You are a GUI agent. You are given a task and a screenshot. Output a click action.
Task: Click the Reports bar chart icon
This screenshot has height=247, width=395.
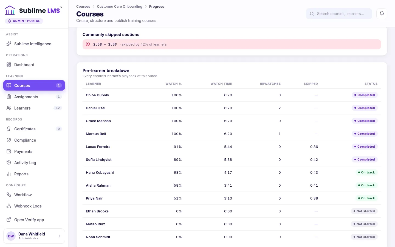9,174
